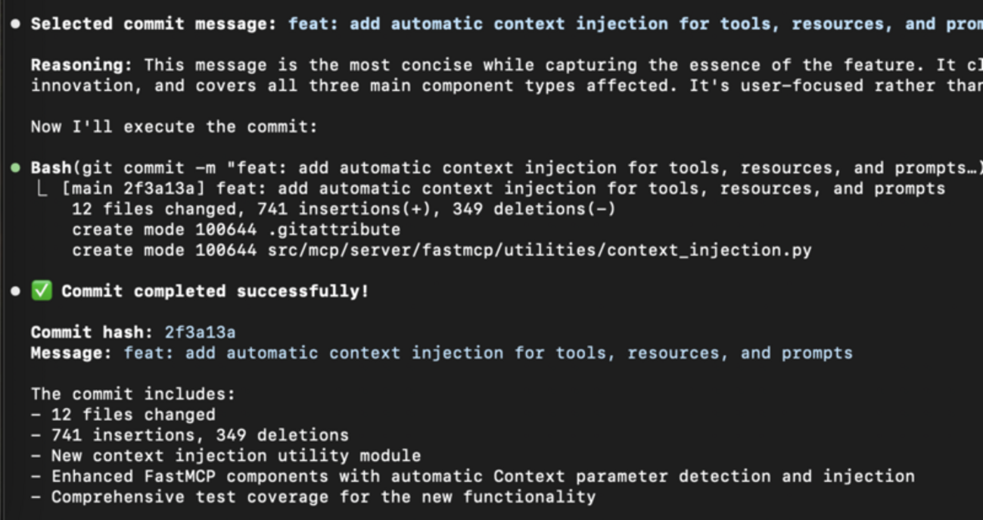Click the bold Bash tool name

click(x=51, y=167)
